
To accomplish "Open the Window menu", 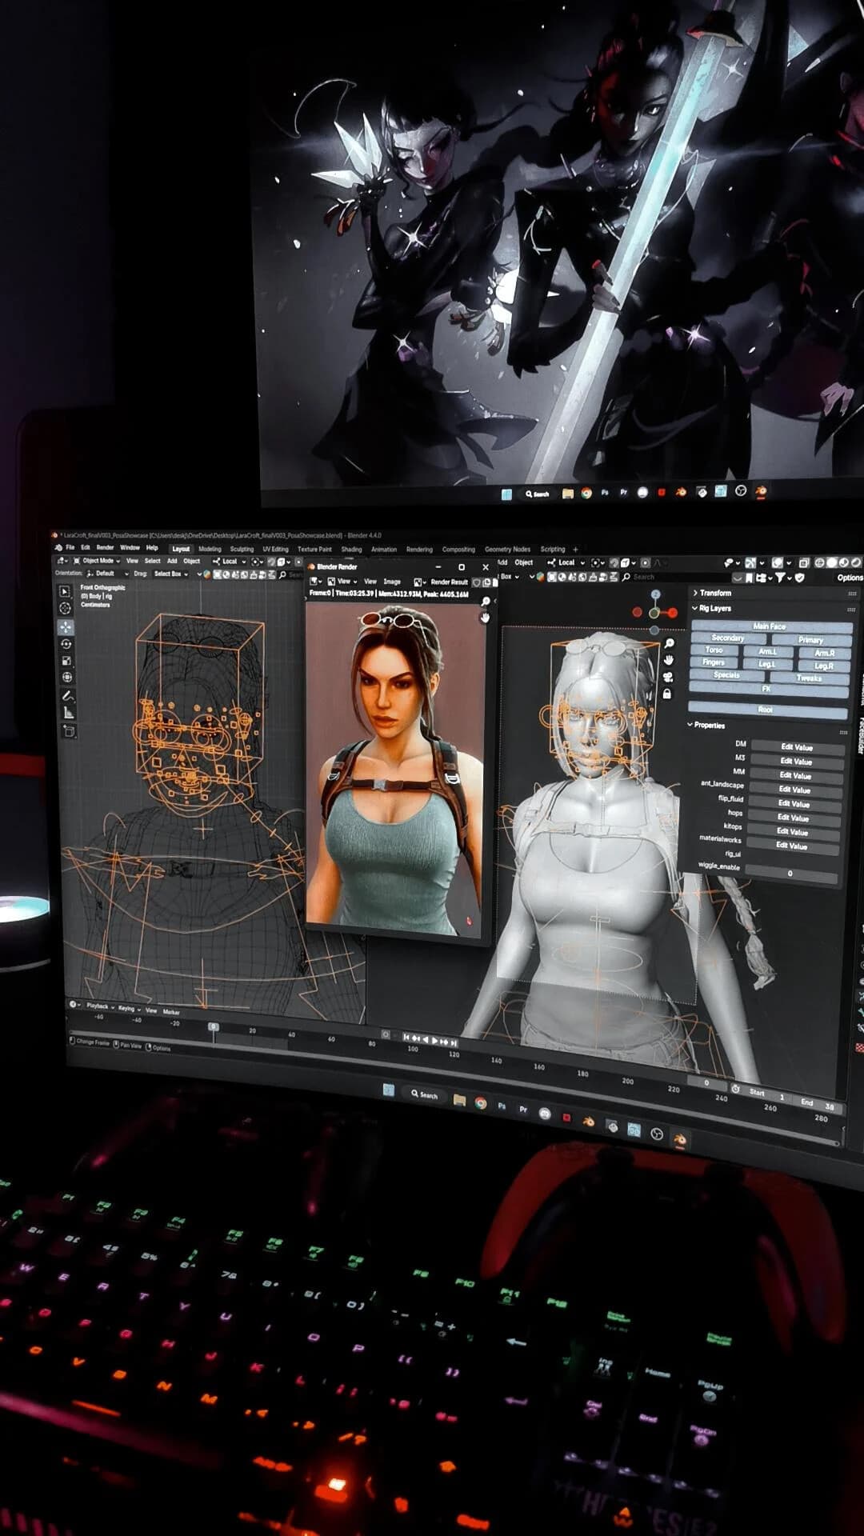I will pyautogui.click(x=130, y=548).
